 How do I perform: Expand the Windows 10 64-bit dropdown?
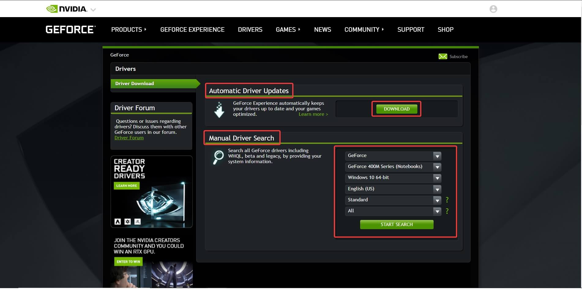point(393,178)
